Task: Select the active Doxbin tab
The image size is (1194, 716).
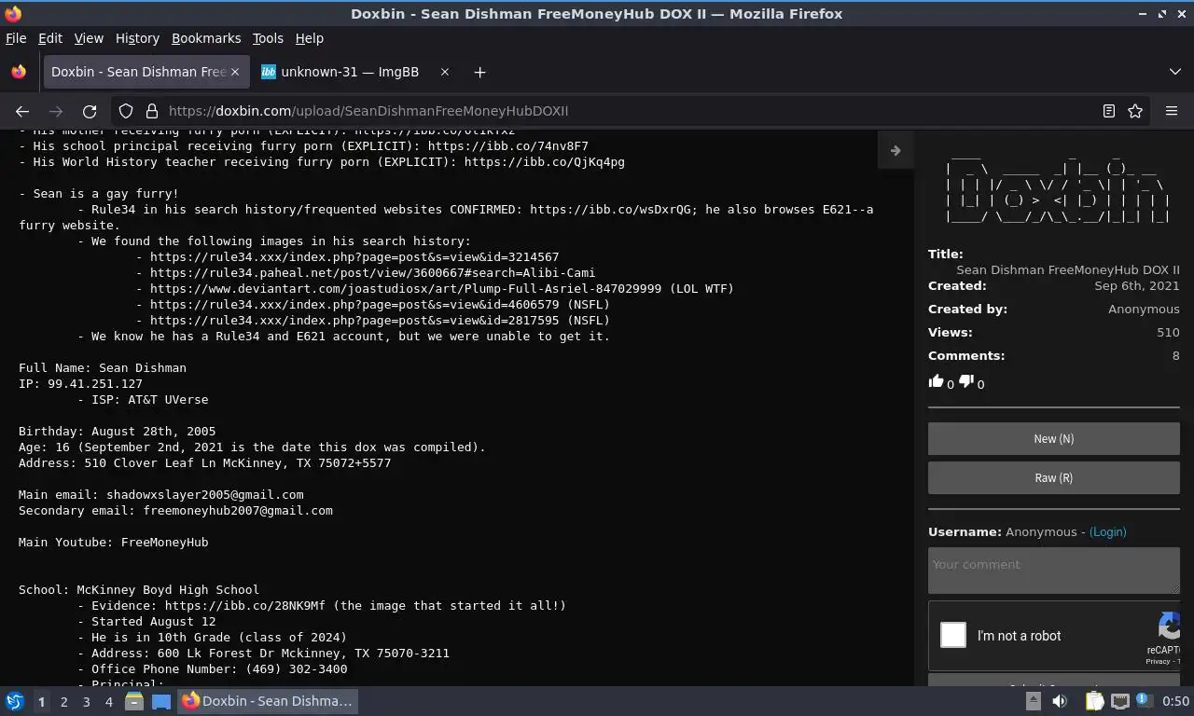Action: (145, 72)
